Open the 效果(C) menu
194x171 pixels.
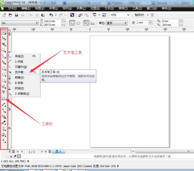81,9
